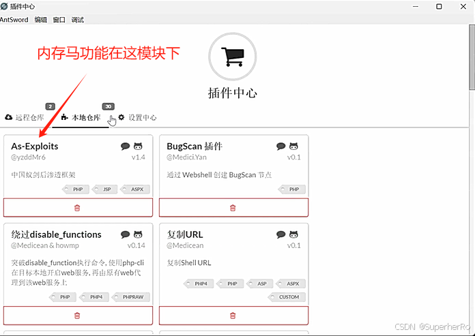
Task: Click the vertical scrollbar thumb
Action: [x=472, y=57]
